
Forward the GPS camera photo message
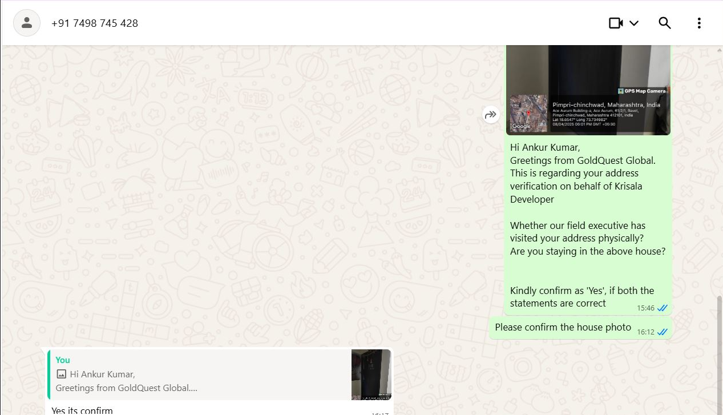point(491,115)
